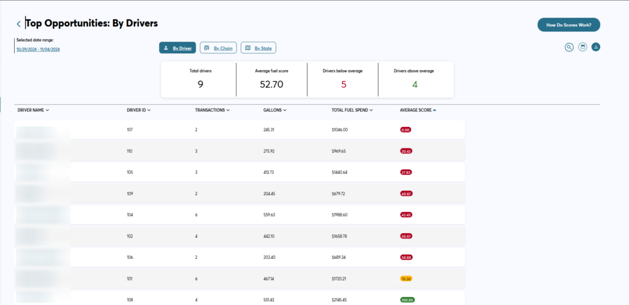Image resolution: width=629 pixels, height=305 pixels.
Task: Switch to the By Chain tab
Action: point(218,48)
